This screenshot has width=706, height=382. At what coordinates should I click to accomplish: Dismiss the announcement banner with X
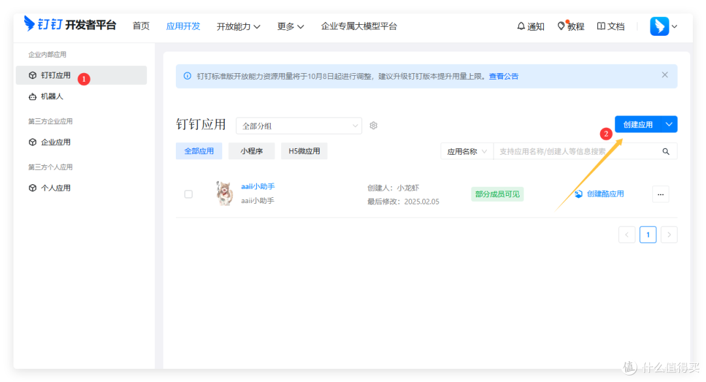coord(665,75)
